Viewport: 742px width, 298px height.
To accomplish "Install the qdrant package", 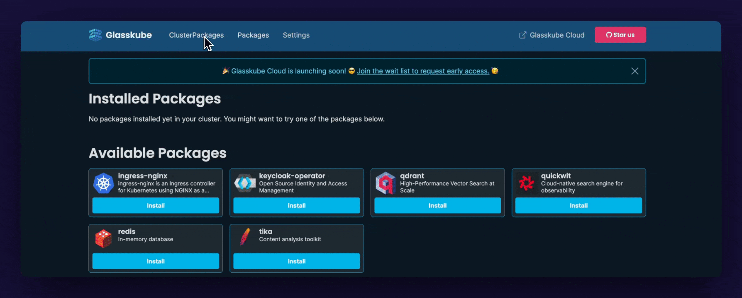I will (x=437, y=205).
